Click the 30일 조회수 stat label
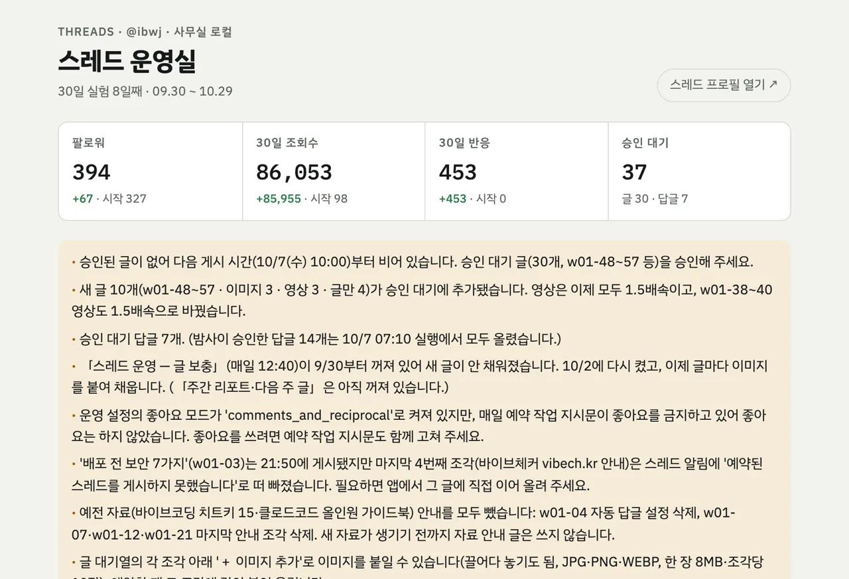 coord(287,143)
